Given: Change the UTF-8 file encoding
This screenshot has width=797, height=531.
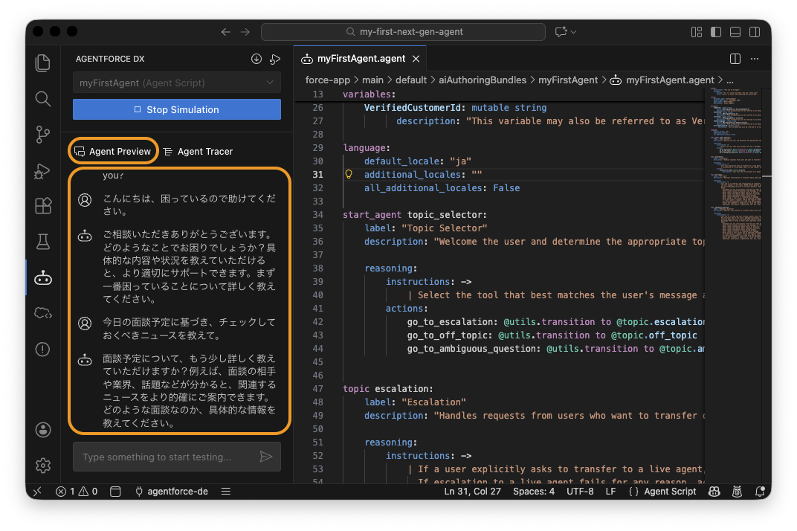Looking at the screenshot, I should (x=580, y=492).
